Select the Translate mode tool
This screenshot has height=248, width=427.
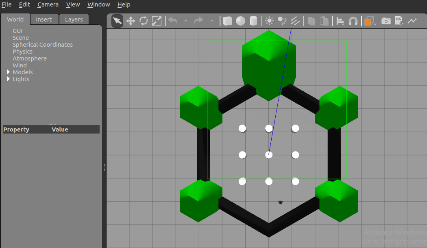coord(131,20)
